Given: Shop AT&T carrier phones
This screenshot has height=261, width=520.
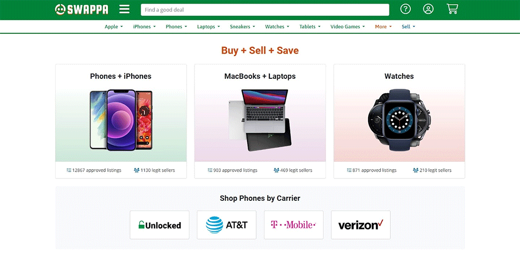Looking at the screenshot, I should [227, 225].
